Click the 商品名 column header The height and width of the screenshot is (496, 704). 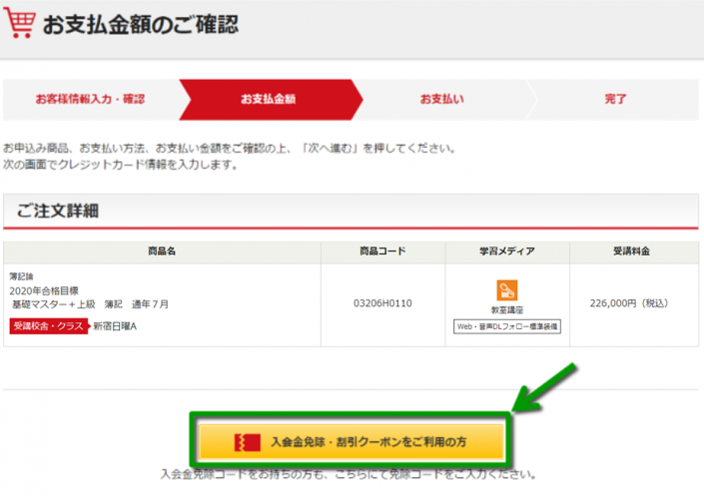tap(161, 251)
